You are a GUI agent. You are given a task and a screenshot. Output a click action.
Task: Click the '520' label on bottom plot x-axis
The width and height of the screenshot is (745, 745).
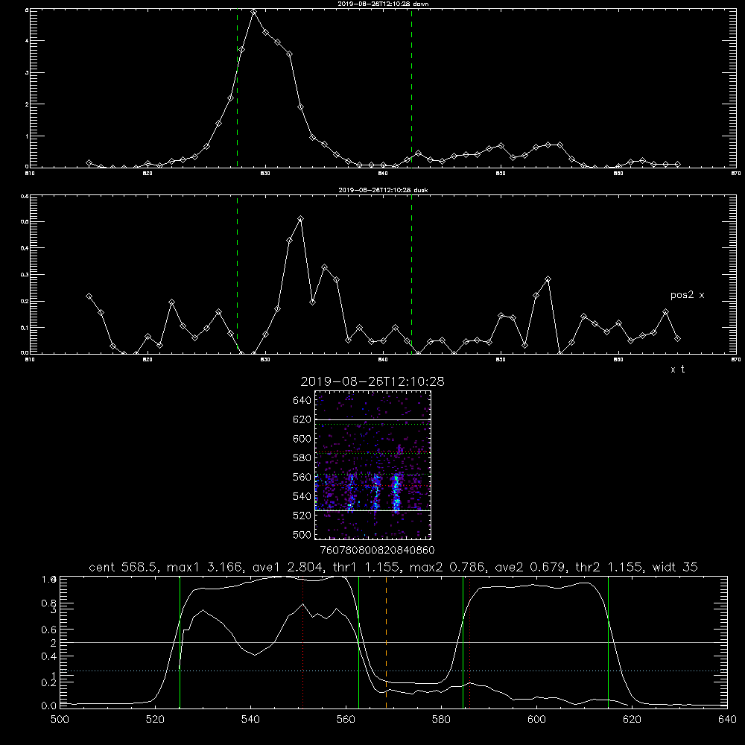tap(155, 720)
